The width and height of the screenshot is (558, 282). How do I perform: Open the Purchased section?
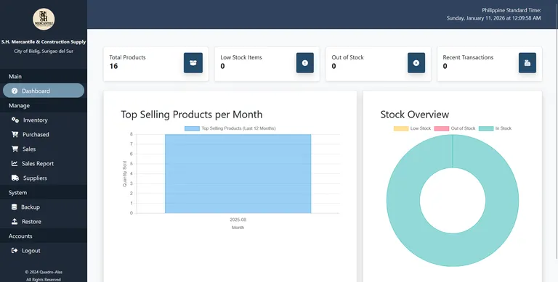point(44,135)
